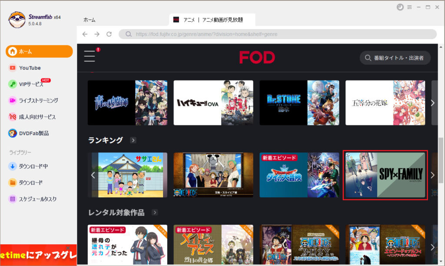Click the DVDFab products icon

(x=13, y=133)
